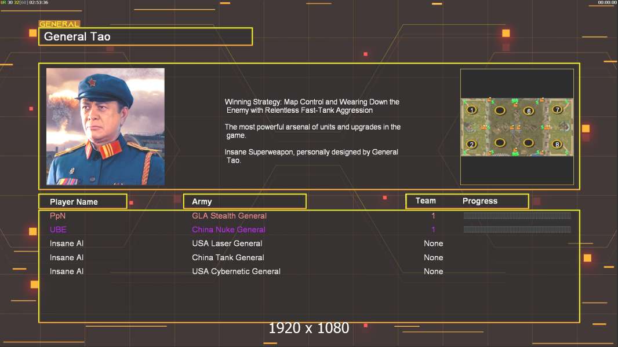Click team number 1 in UBE's row
Screen dimensions: 618x347
click(433, 230)
